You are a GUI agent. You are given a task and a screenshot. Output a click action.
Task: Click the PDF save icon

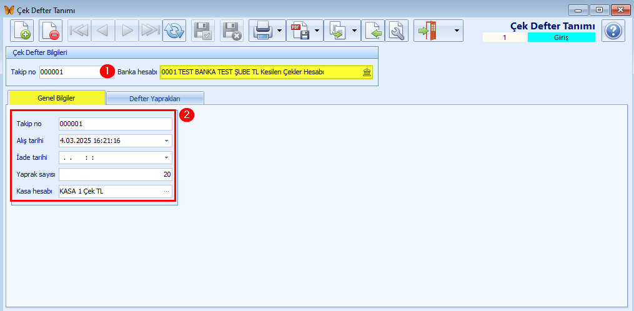tap(300, 31)
